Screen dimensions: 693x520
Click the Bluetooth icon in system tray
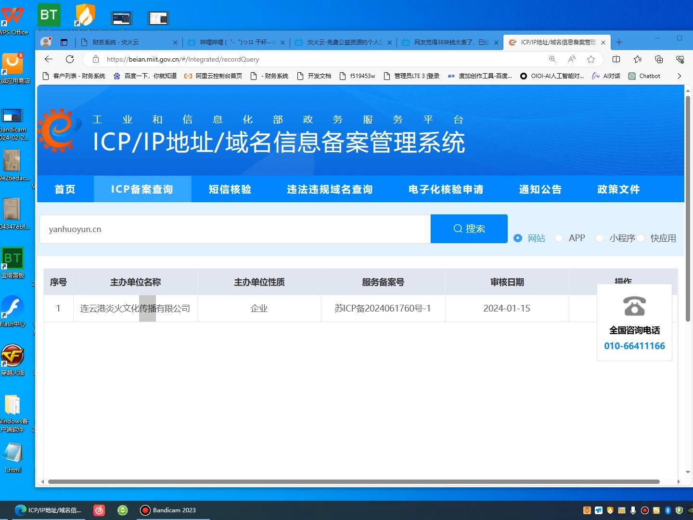click(668, 510)
